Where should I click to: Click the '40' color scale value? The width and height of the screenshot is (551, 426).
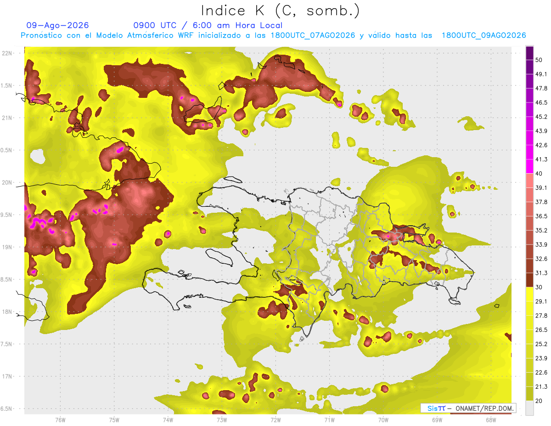[x=540, y=173]
